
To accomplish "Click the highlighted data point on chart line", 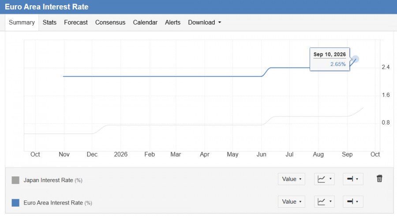I will tap(356, 59).
